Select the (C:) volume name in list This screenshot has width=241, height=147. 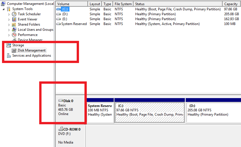tap(65, 9)
